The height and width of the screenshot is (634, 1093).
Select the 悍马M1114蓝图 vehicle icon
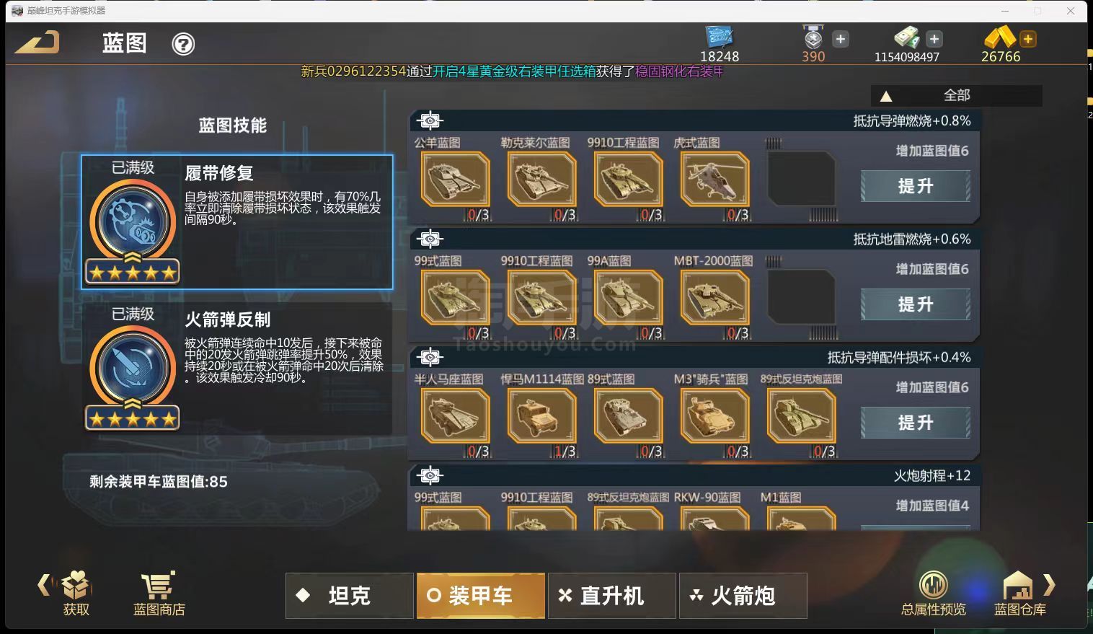[x=541, y=416]
